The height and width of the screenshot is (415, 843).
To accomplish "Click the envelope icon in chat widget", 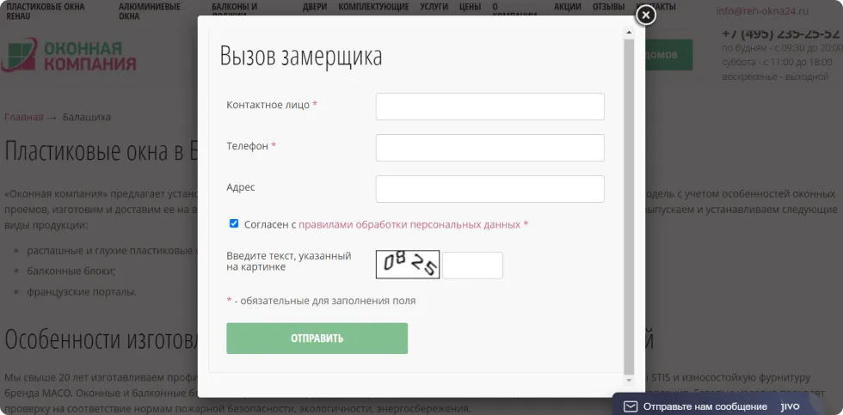I will [631, 406].
